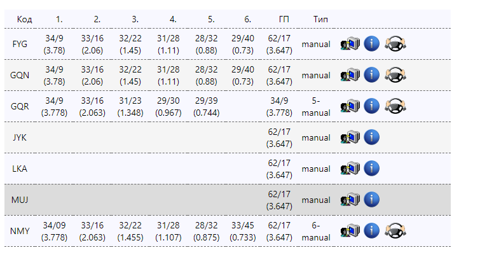
Task: Click the computer icon in JYK row
Action: coord(350,137)
